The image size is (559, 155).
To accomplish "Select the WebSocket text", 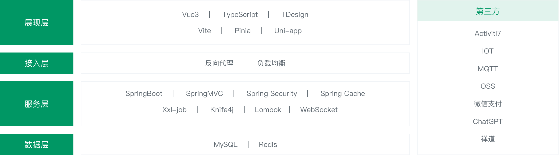I will 319,110.
